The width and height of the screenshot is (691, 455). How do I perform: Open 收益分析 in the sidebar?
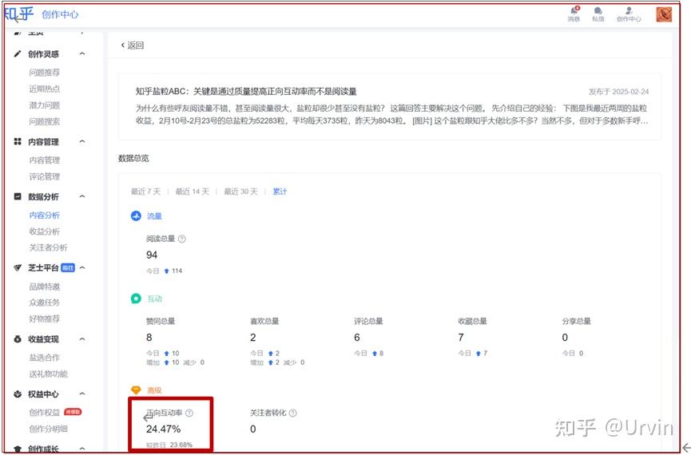coord(45,231)
